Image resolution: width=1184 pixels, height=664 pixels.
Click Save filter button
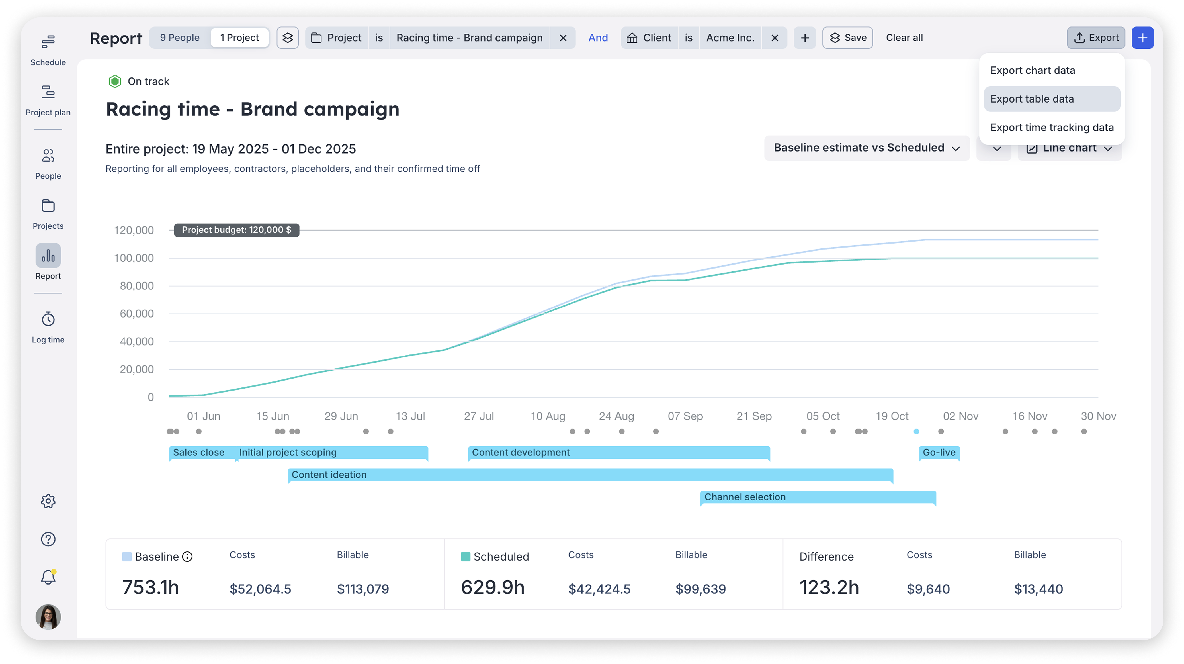click(847, 38)
